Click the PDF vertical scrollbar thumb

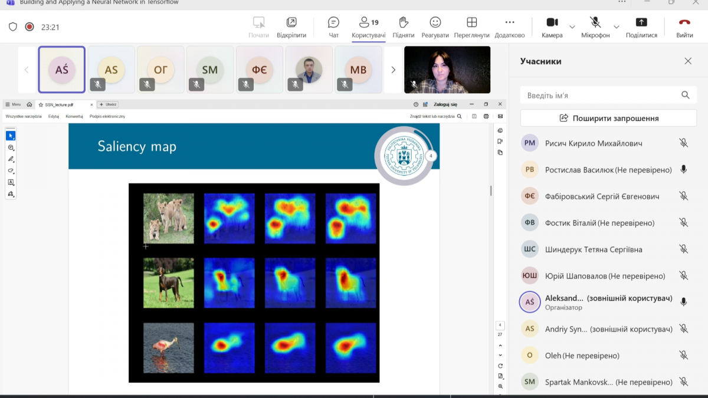(491, 190)
